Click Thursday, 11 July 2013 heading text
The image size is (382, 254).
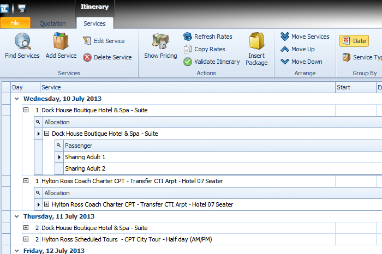click(x=59, y=216)
